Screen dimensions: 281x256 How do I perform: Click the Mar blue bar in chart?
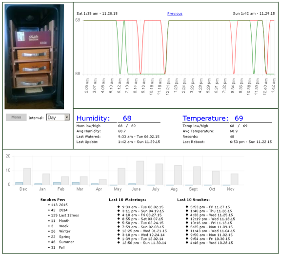tap(76, 183)
